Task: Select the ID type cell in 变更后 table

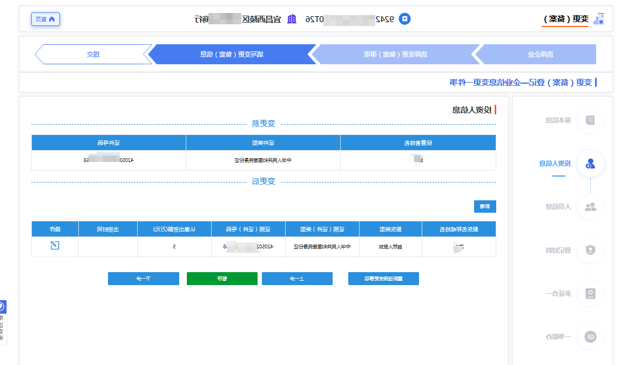Action: 322,247
